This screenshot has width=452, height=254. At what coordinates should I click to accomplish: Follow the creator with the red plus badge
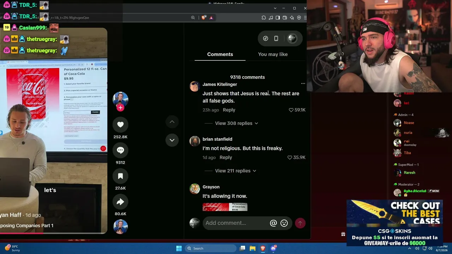120,108
